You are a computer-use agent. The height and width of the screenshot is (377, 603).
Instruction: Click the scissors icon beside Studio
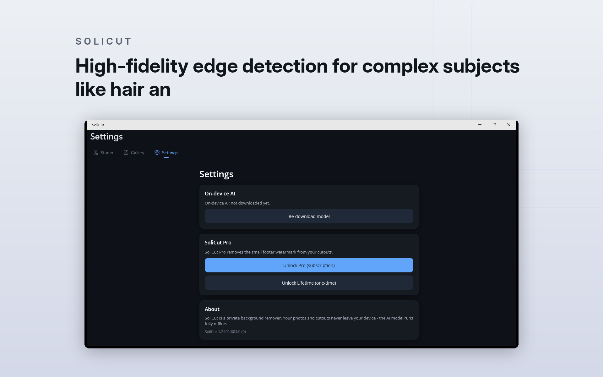(96, 152)
